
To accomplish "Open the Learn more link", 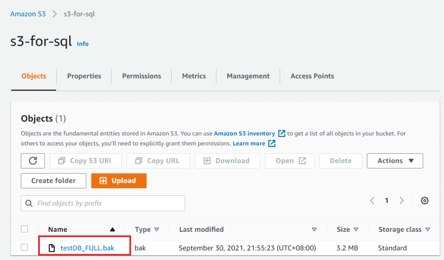I will tap(249, 144).
